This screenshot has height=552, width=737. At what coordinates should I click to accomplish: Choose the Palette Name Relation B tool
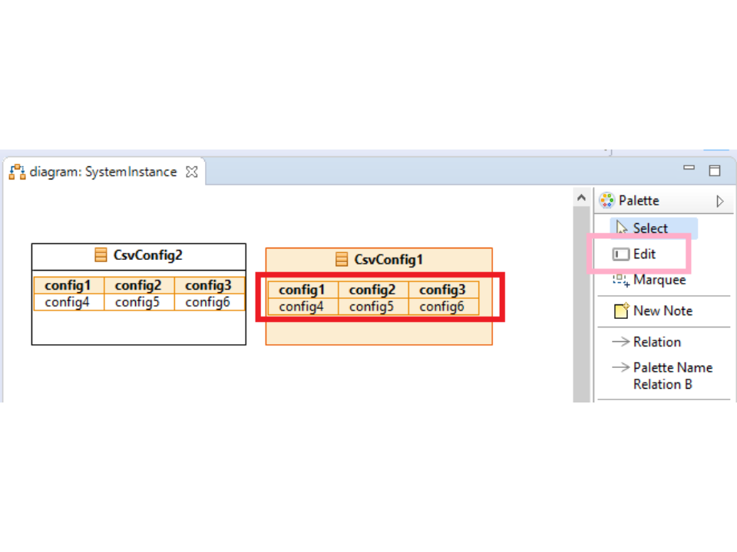click(672, 376)
